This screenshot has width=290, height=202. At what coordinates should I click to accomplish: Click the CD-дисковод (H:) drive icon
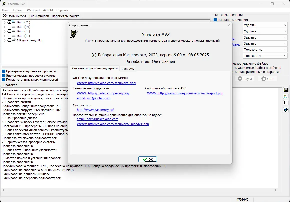coord(14,40)
